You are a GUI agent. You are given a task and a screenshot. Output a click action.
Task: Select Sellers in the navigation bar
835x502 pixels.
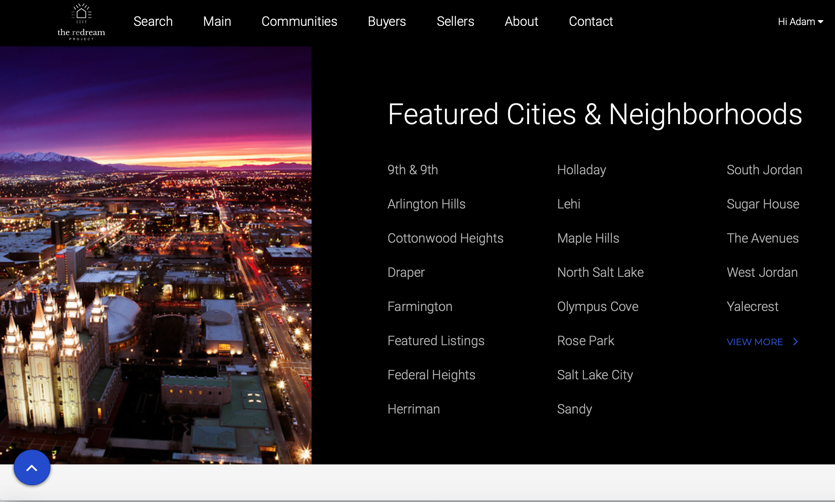pos(455,21)
